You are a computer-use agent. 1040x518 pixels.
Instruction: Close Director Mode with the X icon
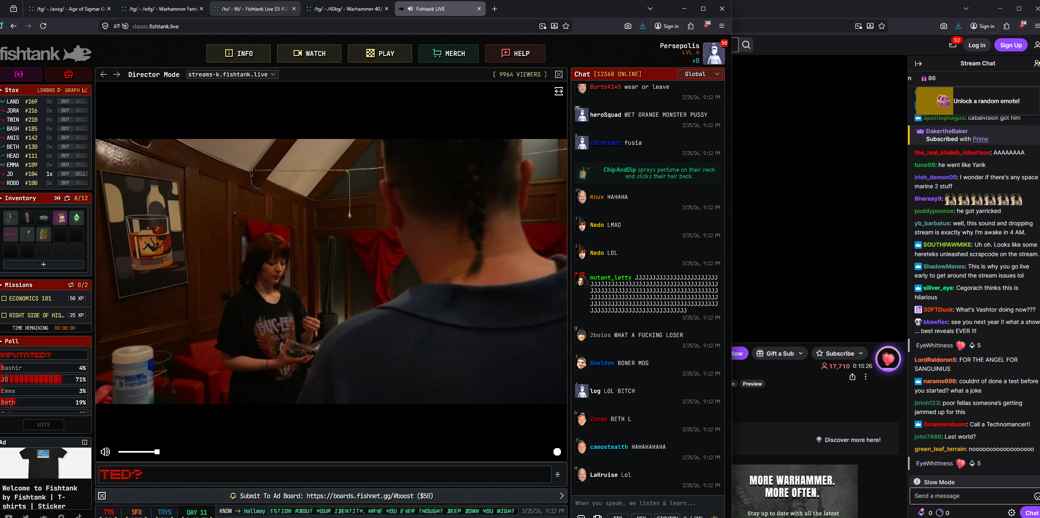[x=558, y=74]
